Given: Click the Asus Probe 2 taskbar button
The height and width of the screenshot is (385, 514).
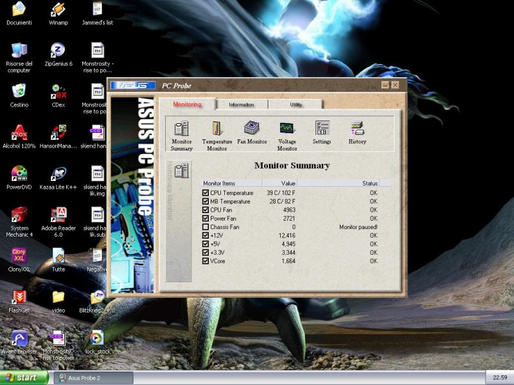Looking at the screenshot, I should [x=94, y=378].
